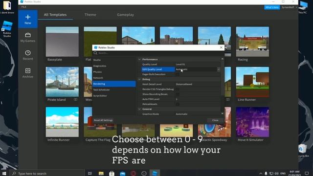Screen dimensions: 313x176
Task: Open the Edit Quality Level dropdown arrow
Action: tap(219, 69)
